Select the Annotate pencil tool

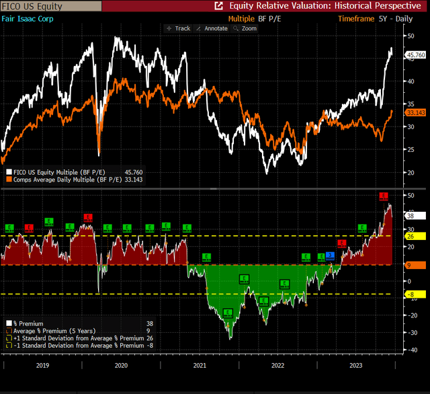click(x=212, y=28)
